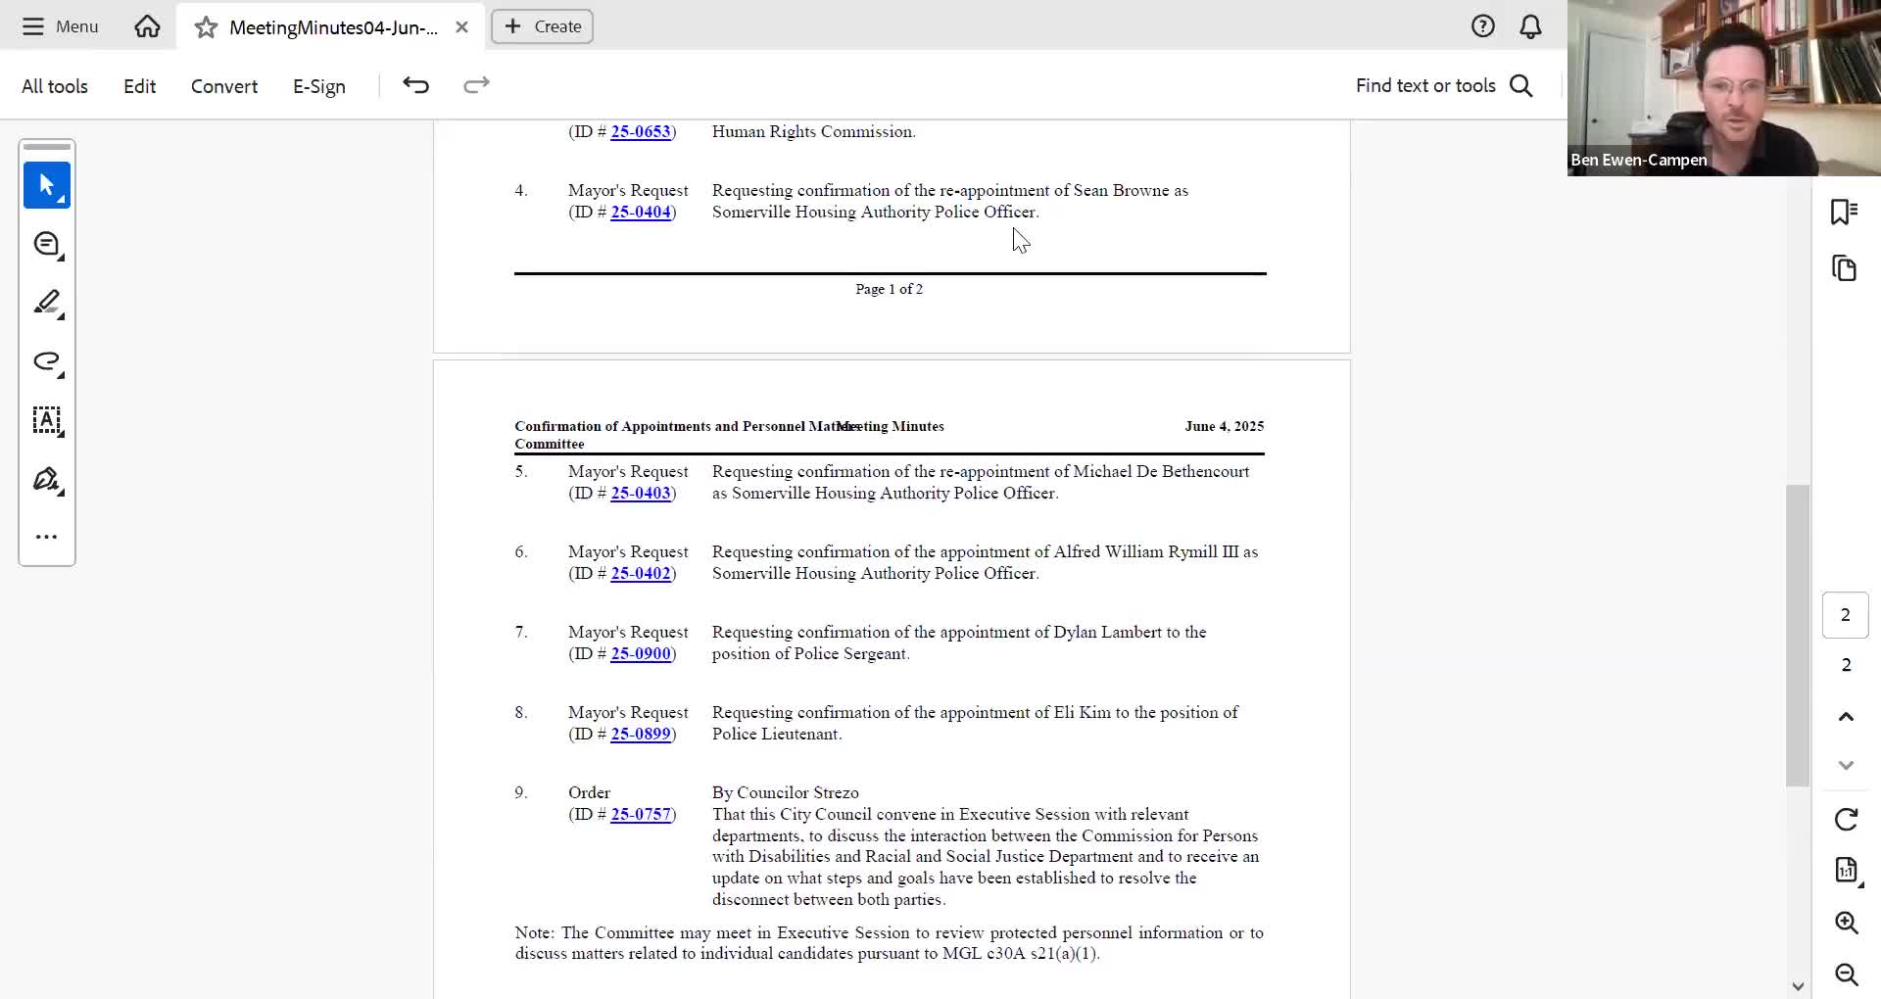Open the notifications bell
Screen dimensions: 1881x999
tap(1530, 26)
